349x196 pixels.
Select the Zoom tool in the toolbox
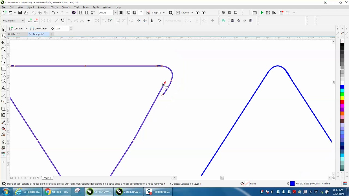[x=4, y=49]
